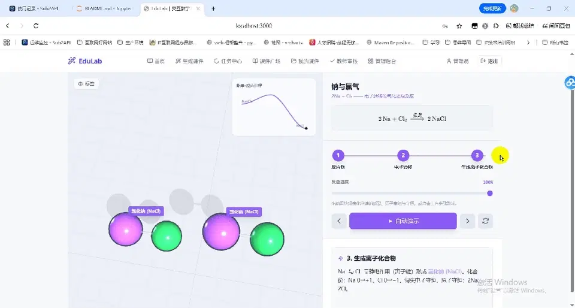Open a new browser tab with plus
This screenshot has width=575, height=308.
213,8
